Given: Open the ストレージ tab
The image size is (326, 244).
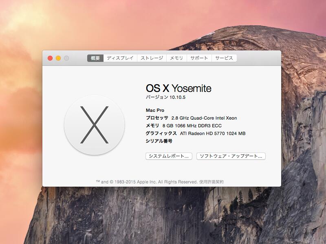Looking at the screenshot, I should pos(152,58).
